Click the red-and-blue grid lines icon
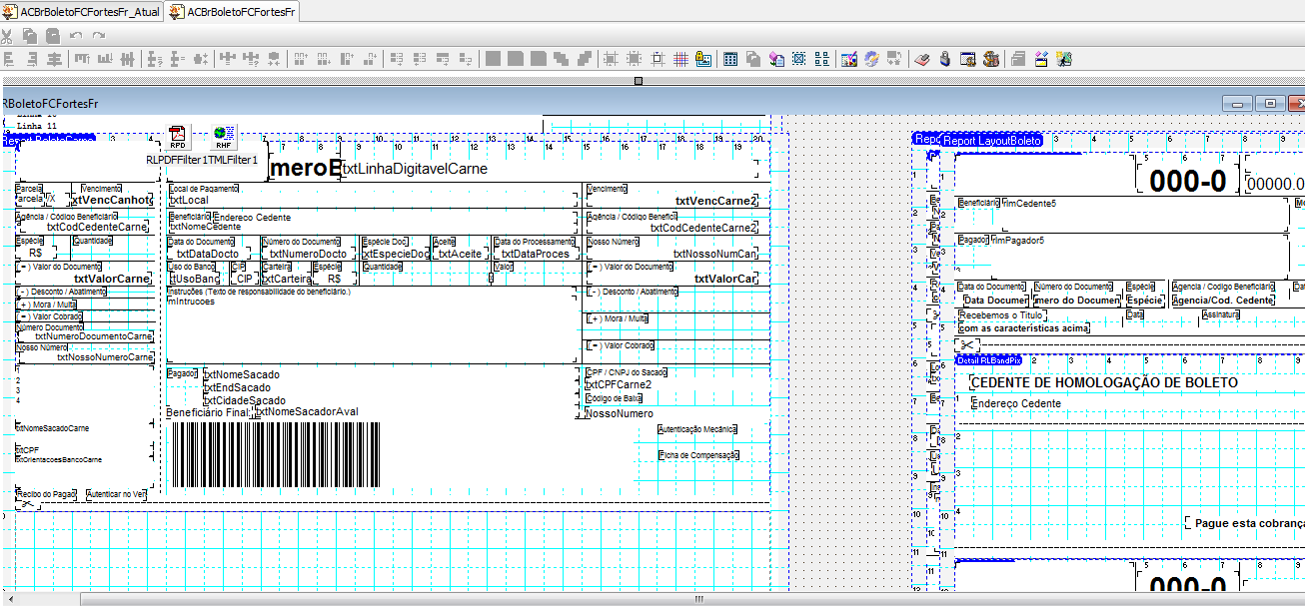This screenshot has height=606, width=1305. pos(681,59)
